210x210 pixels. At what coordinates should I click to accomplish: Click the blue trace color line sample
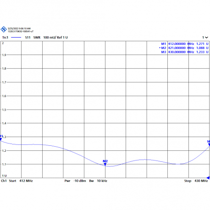click(16, 38)
